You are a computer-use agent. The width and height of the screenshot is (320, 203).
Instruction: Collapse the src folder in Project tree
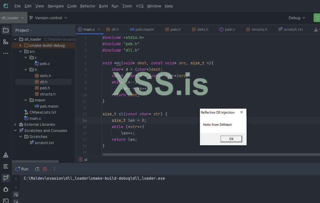pyautogui.click(x=20, y=52)
